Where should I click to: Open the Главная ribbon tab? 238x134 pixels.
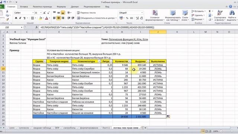click(11, 7)
